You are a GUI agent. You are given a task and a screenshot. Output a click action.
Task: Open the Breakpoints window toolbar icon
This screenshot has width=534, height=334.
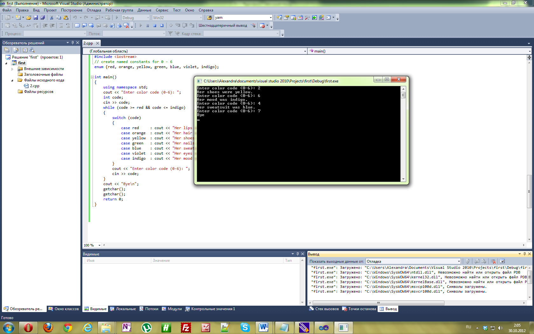[262, 25]
